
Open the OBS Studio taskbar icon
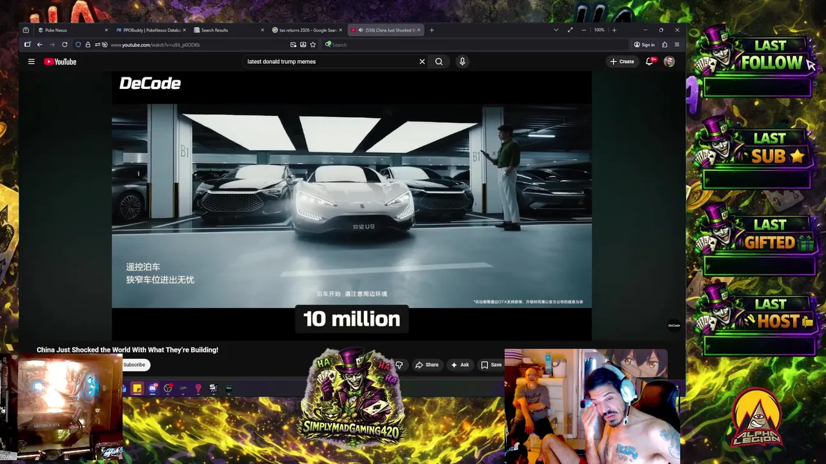click(x=168, y=388)
